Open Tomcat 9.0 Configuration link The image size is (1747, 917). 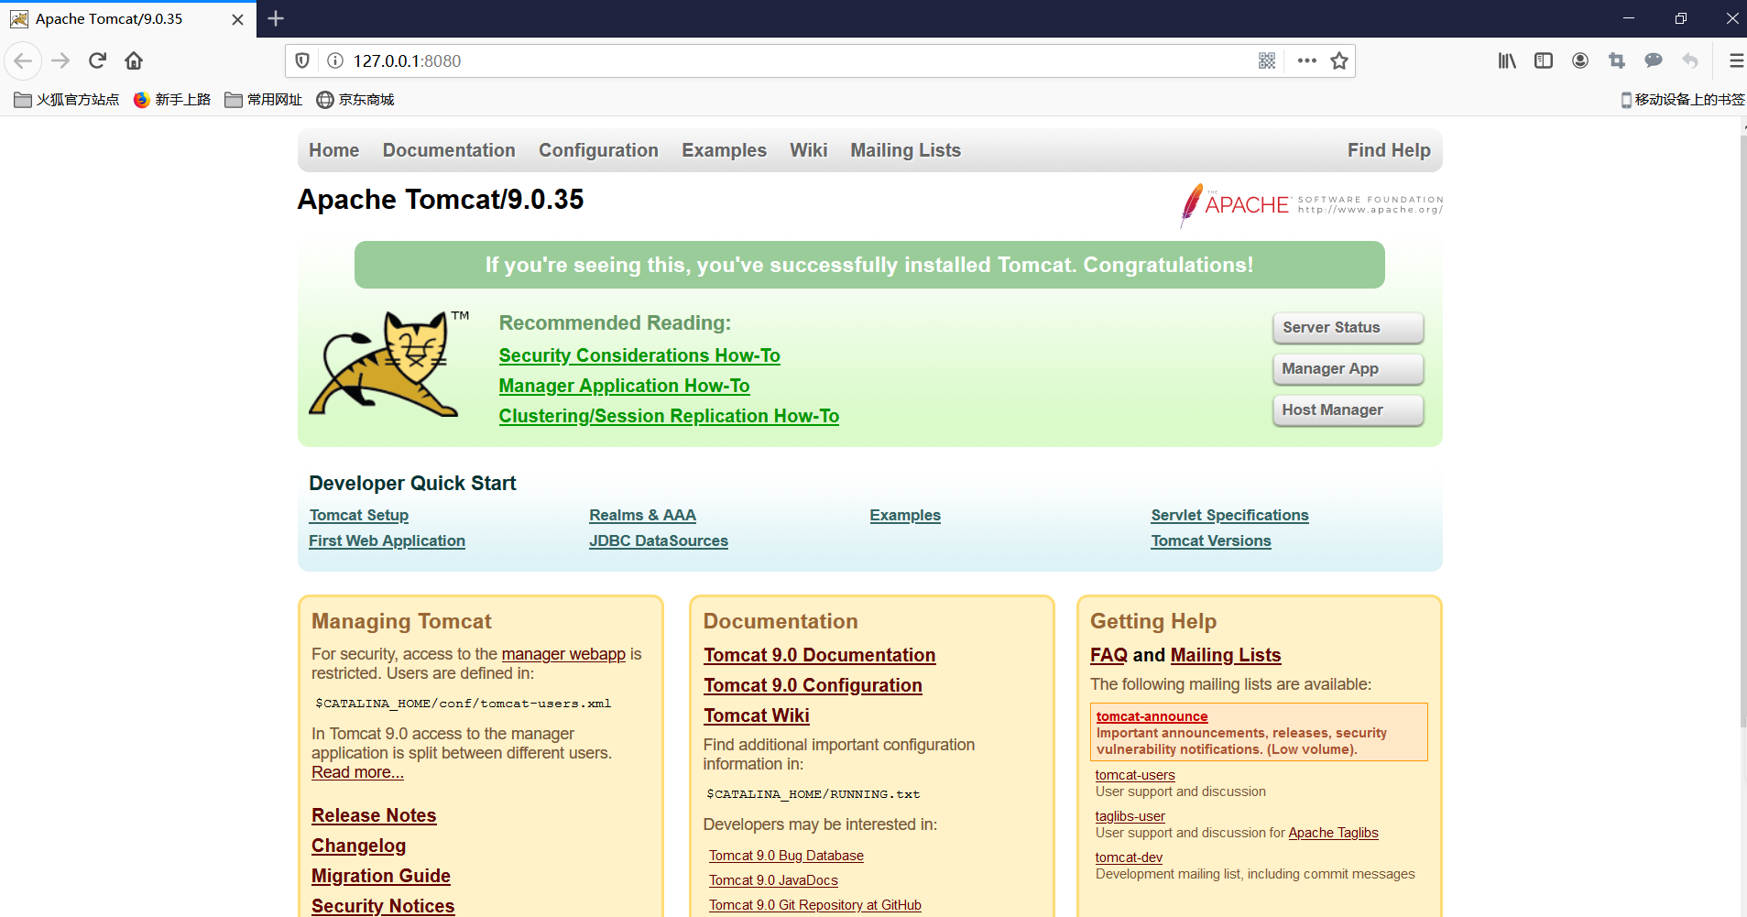(x=813, y=685)
